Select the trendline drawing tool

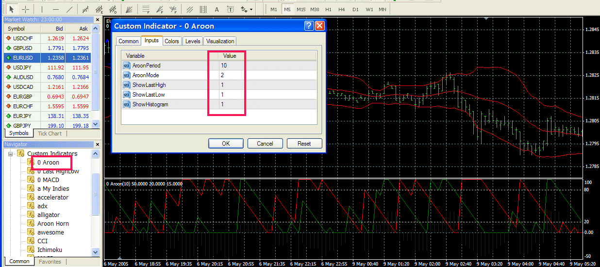70,9
